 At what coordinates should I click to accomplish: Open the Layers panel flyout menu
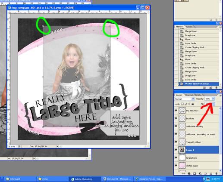tap(220, 95)
